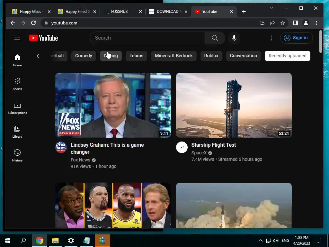Screen dimensions: 329x247
Task: Close the FOSSHUB tab
Action: click(x=140, y=12)
